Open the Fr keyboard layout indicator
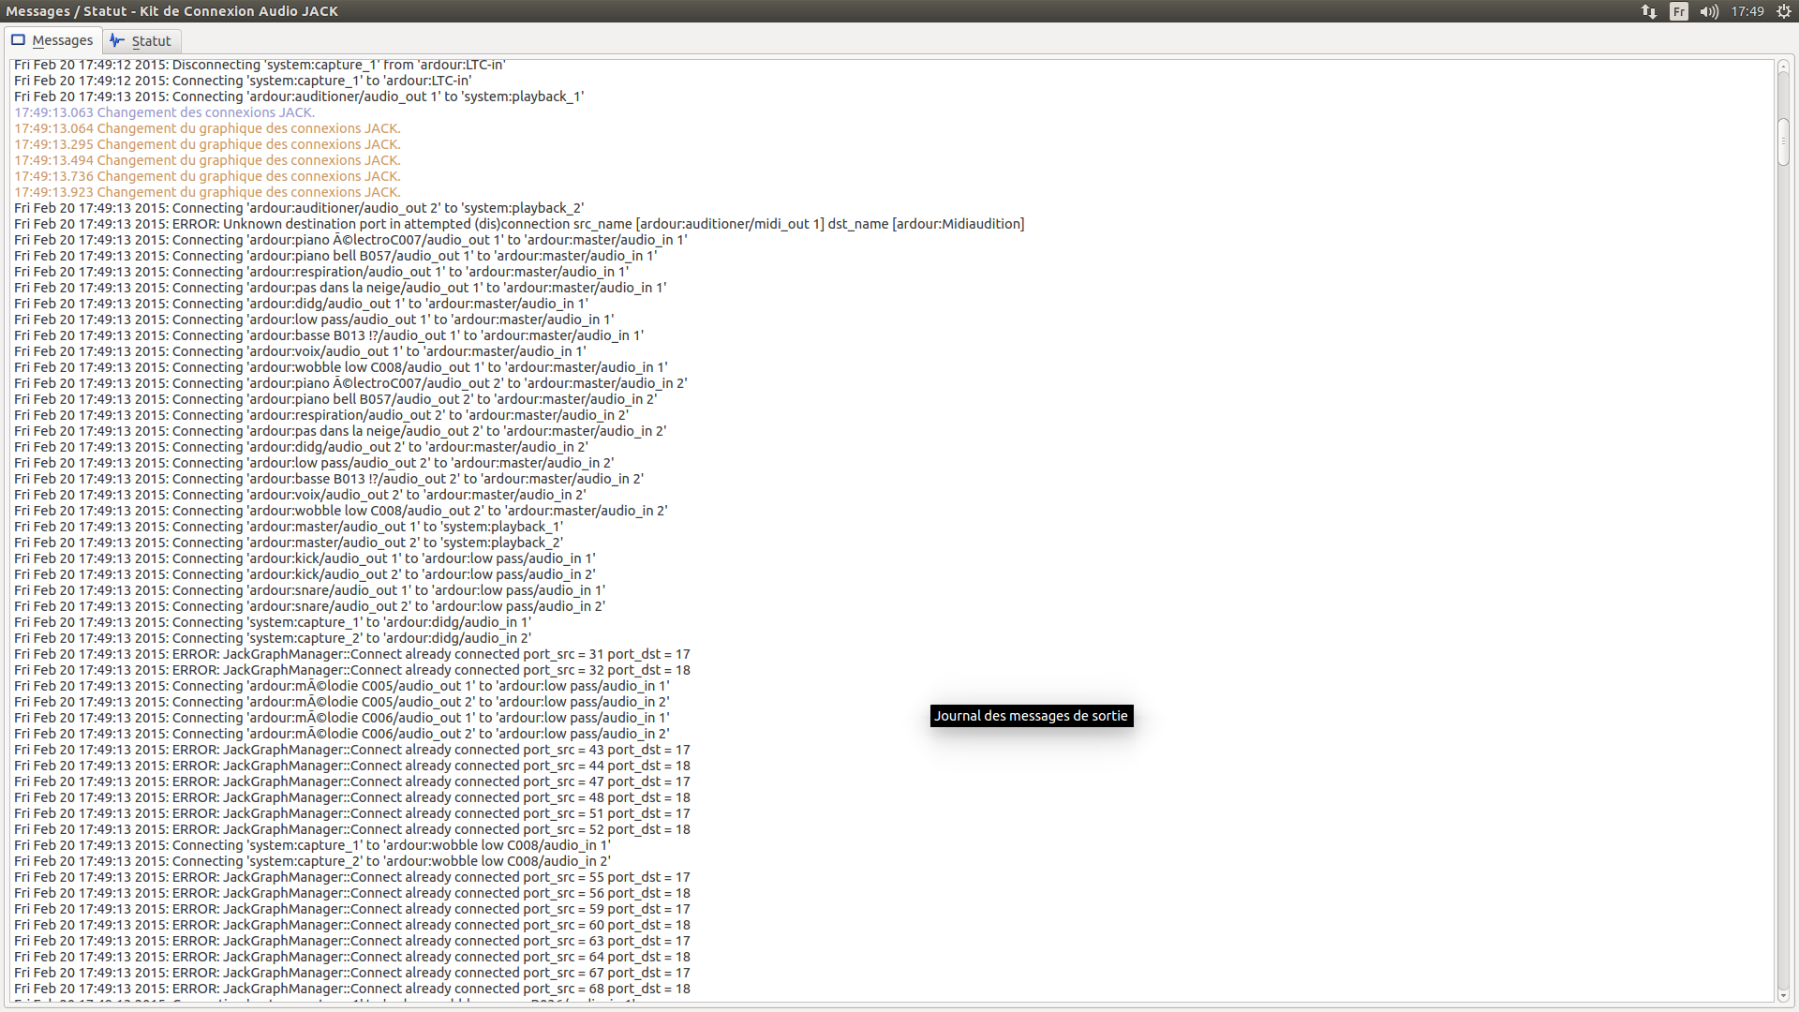 (x=1679, y=11)
